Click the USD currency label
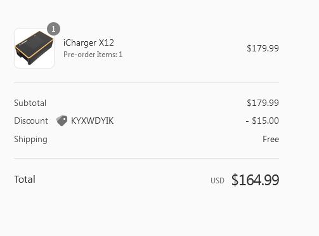The height and width of the screenshot is (236, 319). [x=218, y=181]
